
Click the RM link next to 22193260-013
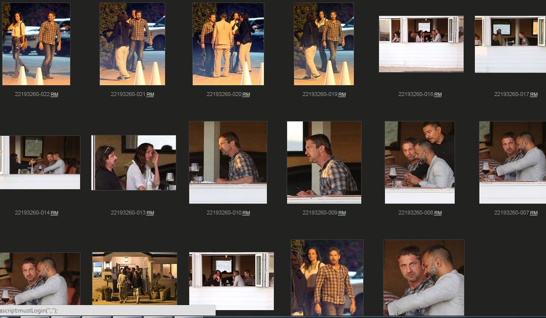150,213
